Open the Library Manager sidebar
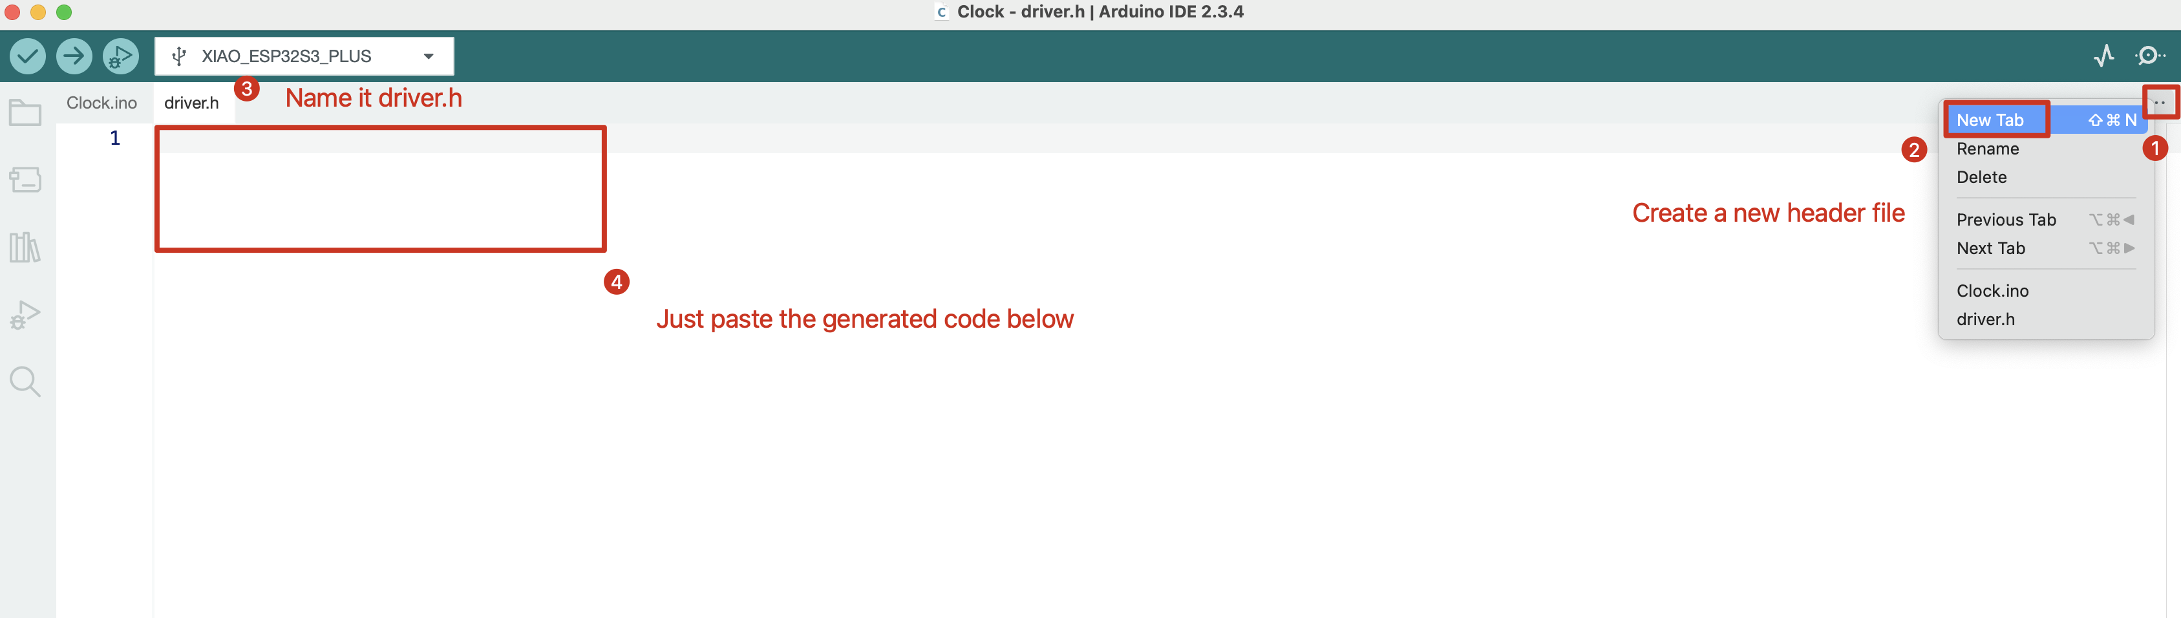The height and width of the screenshot is (618, 2181). pos(25,247)
